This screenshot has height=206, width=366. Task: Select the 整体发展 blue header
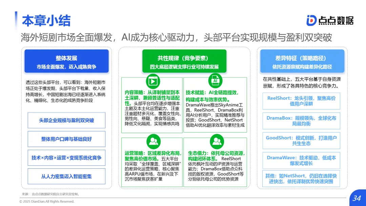66,61
